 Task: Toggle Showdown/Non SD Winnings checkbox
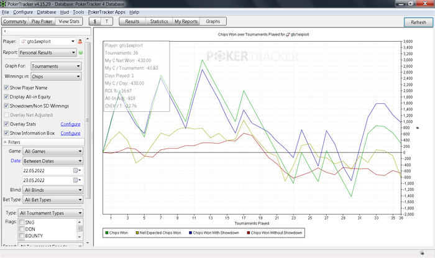6,106
